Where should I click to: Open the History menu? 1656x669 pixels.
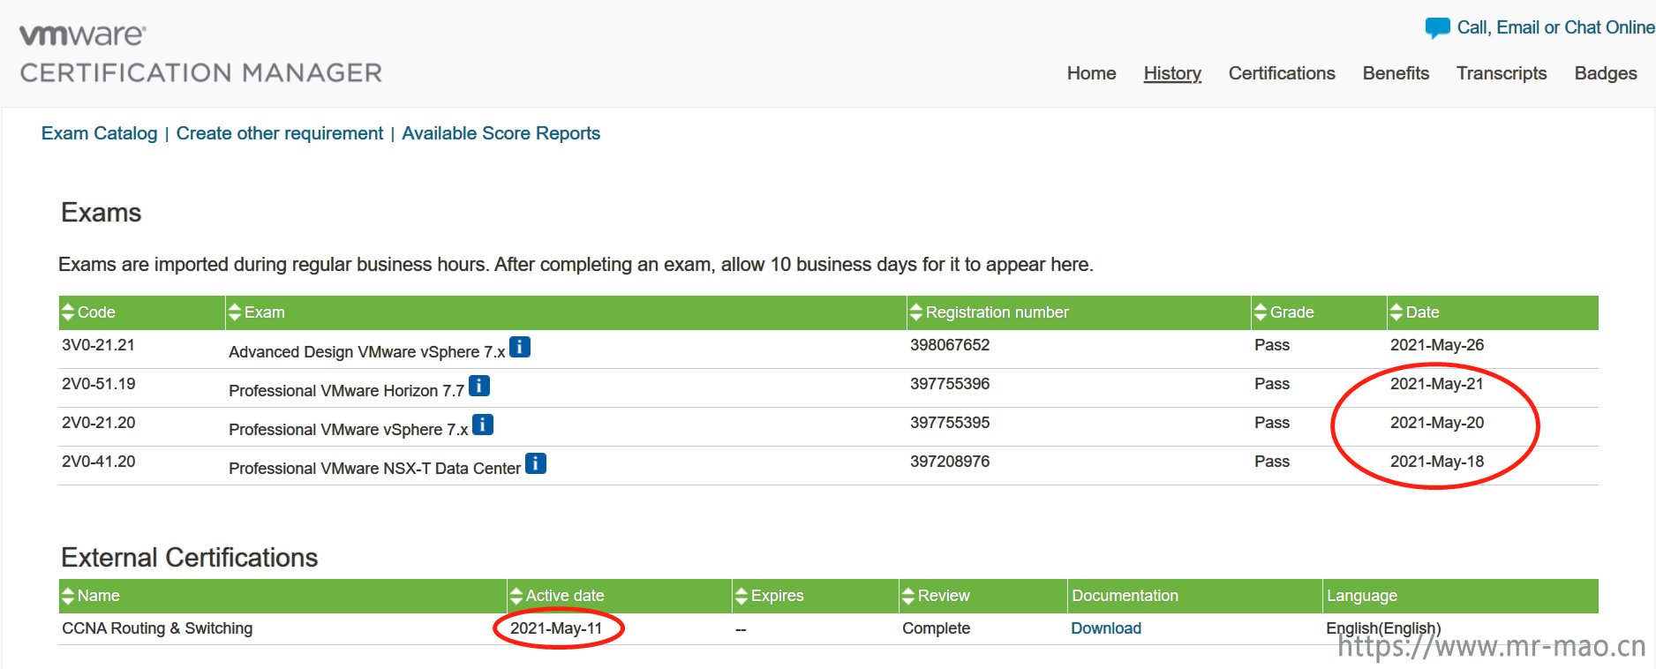1172,73
